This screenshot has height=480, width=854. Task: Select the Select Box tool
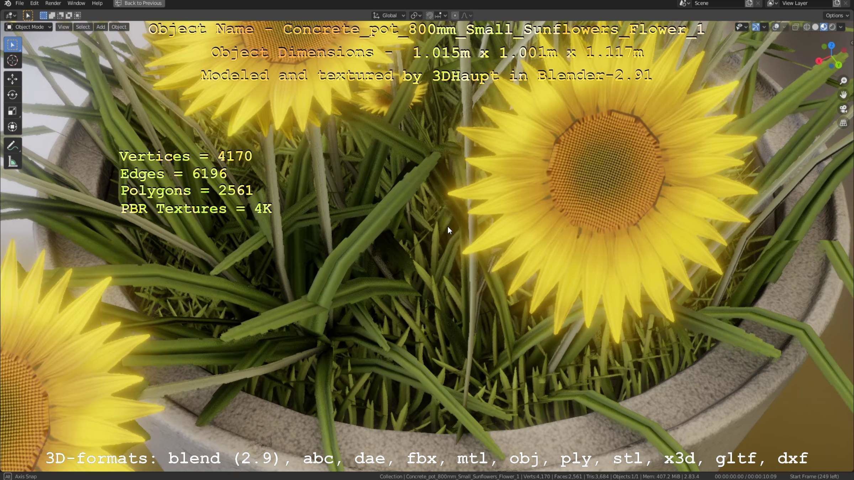[12, 45]
